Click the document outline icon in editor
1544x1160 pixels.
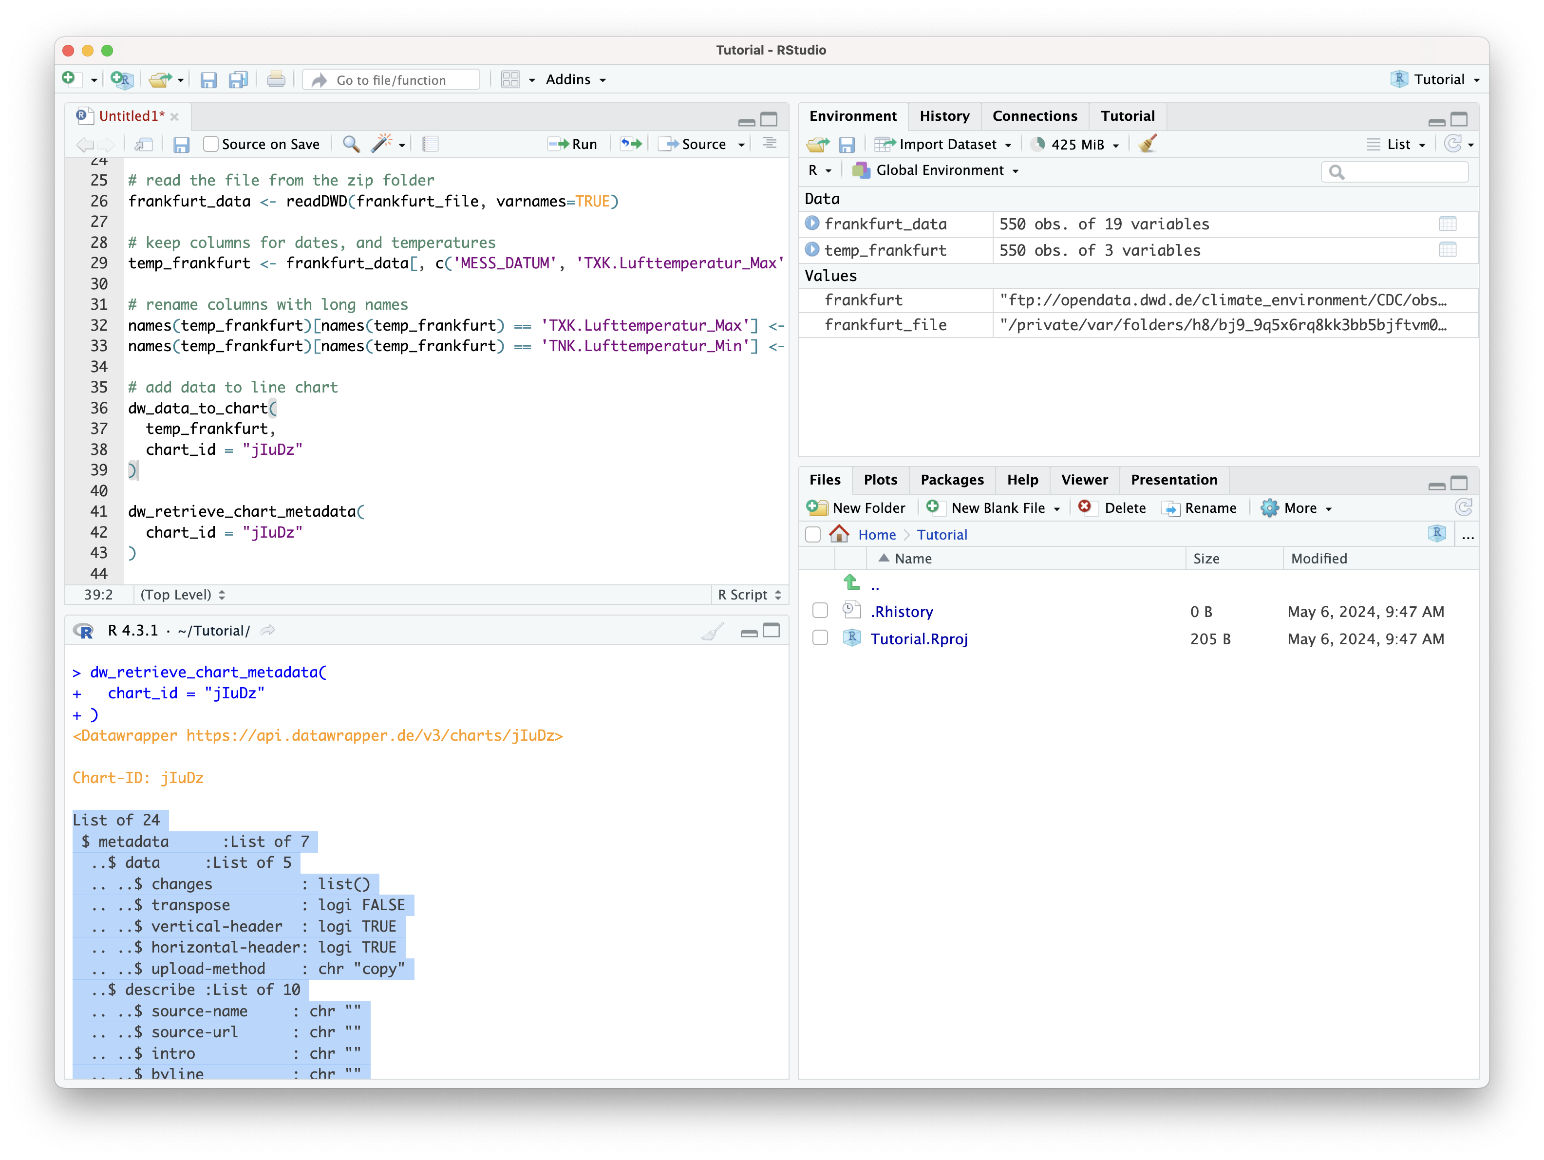point(769,144)
